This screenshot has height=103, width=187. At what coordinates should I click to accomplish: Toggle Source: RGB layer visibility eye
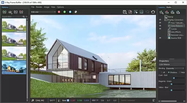[160, 38]
